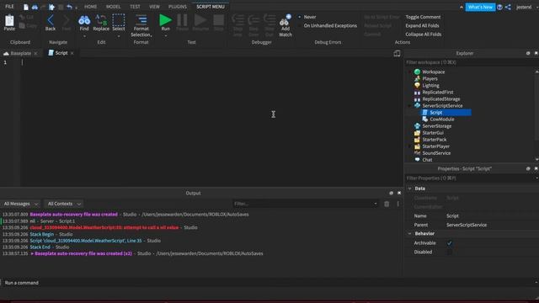The height and width of the screenshot is (303, 539).
Task: Switch to TEST ribbon tab
Action: pyautogui.click(x=135, y=7)
